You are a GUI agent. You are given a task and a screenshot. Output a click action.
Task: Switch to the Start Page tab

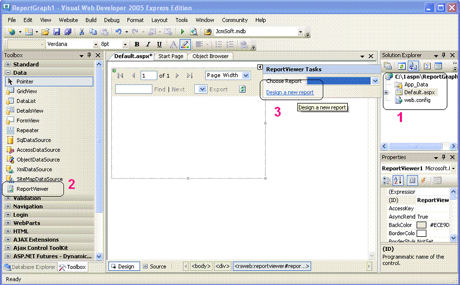tap(171, 56)
